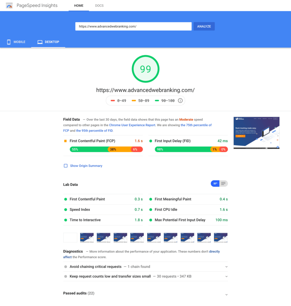Click the green First Meaningful Paint dot
The width and height of the screenshot is (291, 306).
click(x=151, y=199)
